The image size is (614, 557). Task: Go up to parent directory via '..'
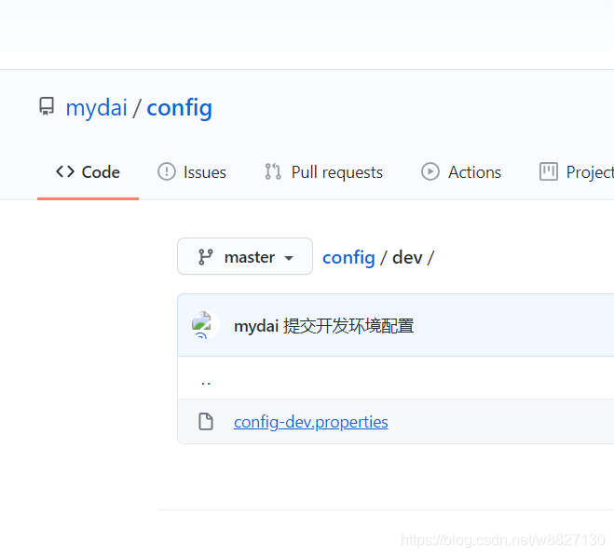[x=206, y=383]
